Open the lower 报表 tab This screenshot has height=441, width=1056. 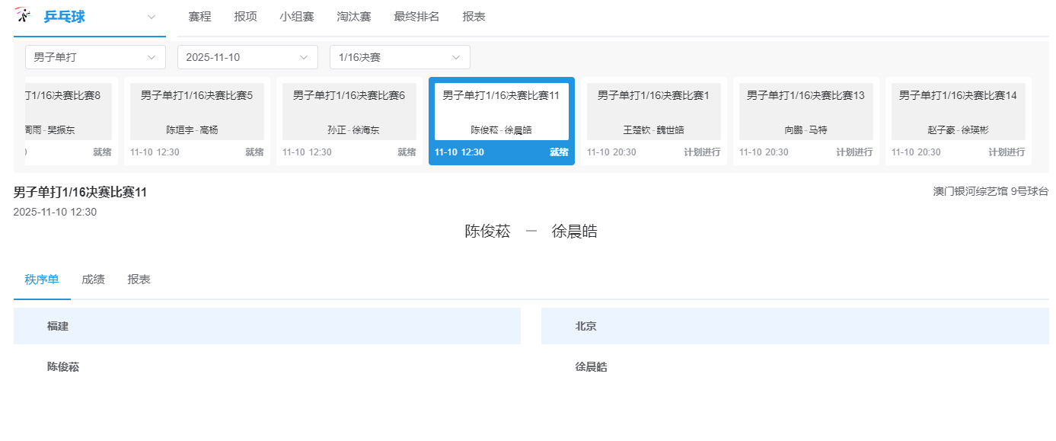point(139,279)
